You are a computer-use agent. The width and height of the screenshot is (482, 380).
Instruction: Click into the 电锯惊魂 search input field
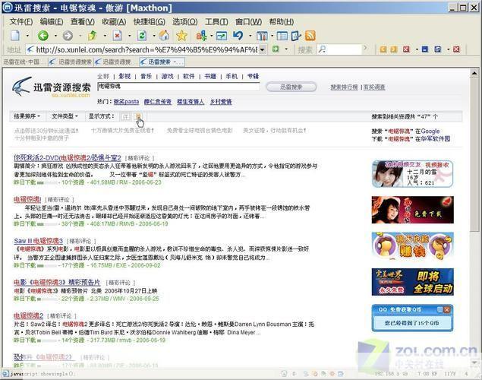[x=178, y=87]
